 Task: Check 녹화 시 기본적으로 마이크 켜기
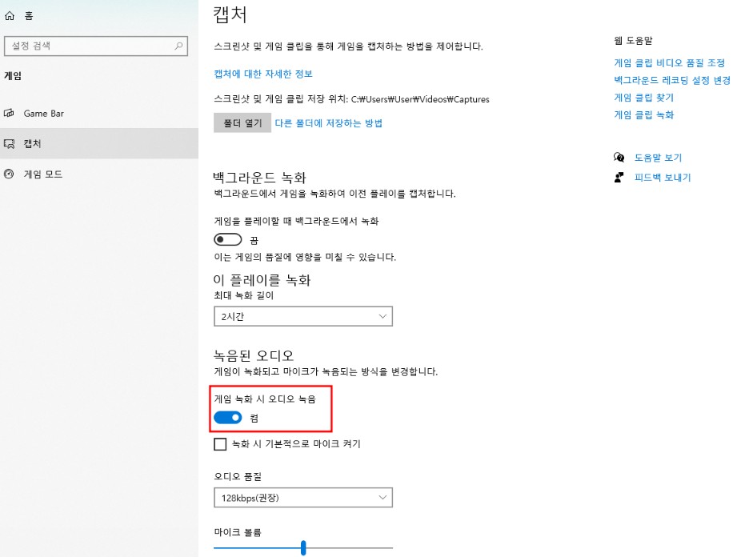[x=219, y=443]
